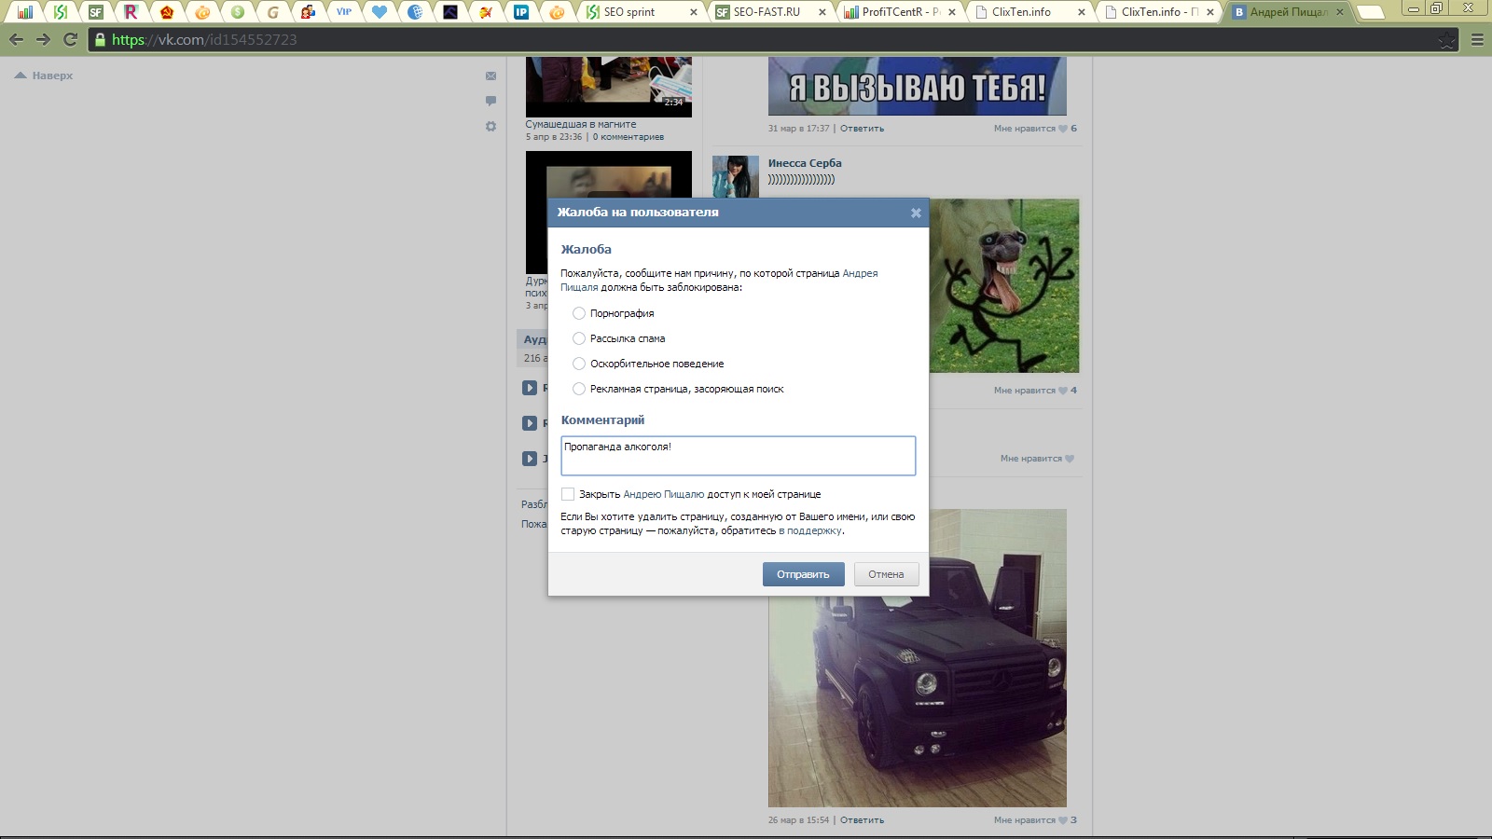This screenshot has height=839, width=1492.
Task: Switch to the pinned IP tab
Action: 521,12
